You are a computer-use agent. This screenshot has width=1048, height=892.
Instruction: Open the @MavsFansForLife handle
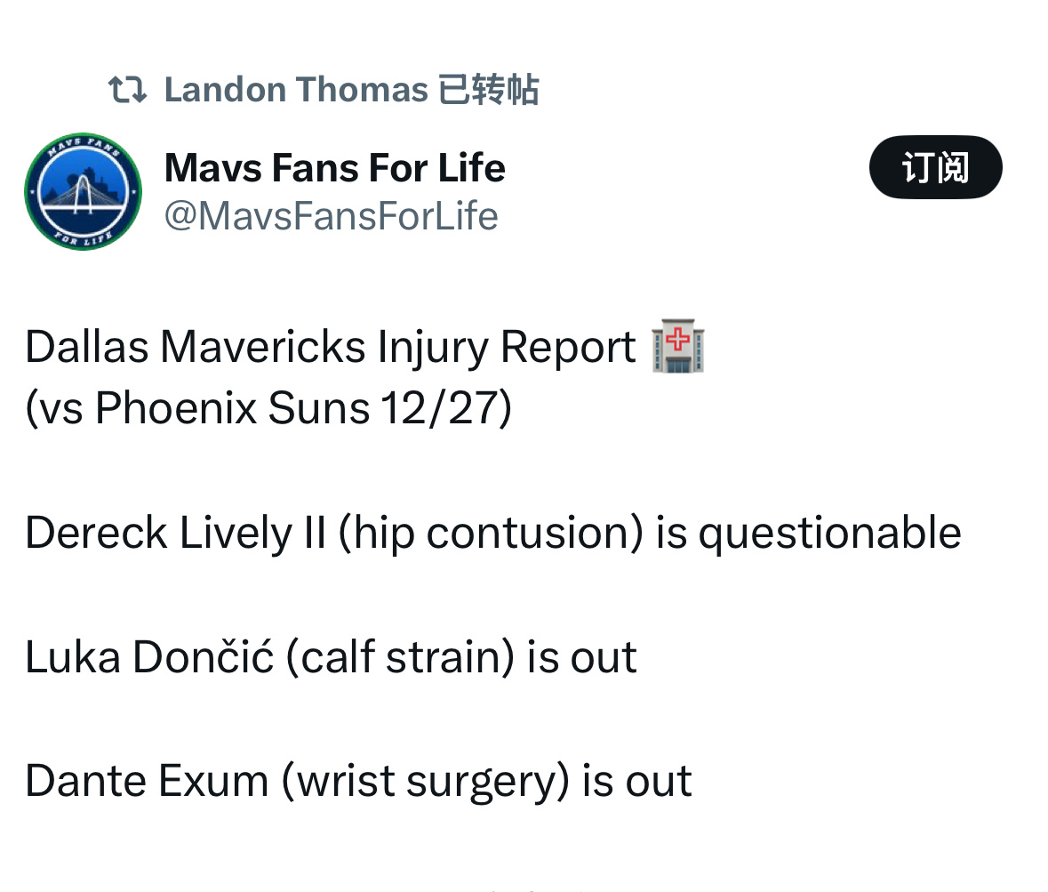[x=332, y=216]
